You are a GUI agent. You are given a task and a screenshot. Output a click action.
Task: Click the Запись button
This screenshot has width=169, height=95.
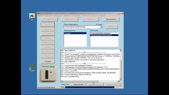(x=48, y=38)
